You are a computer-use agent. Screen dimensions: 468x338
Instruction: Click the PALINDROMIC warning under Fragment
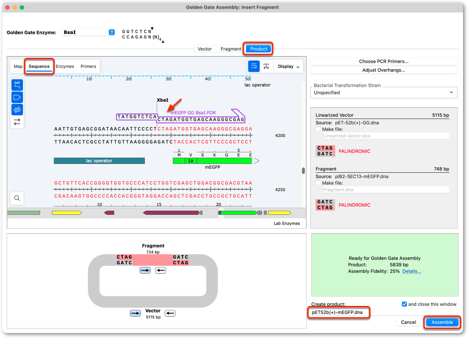click(x=354, y=205)
